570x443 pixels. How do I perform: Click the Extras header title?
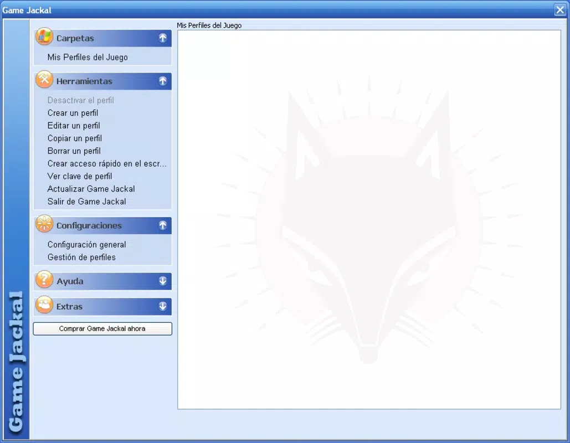(69, 306)
